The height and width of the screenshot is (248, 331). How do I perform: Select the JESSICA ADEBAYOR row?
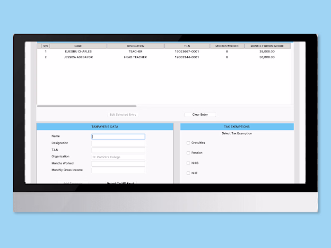(164, 57)
